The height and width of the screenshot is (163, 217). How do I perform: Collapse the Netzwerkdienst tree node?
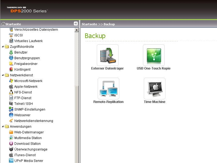[3, 75]
